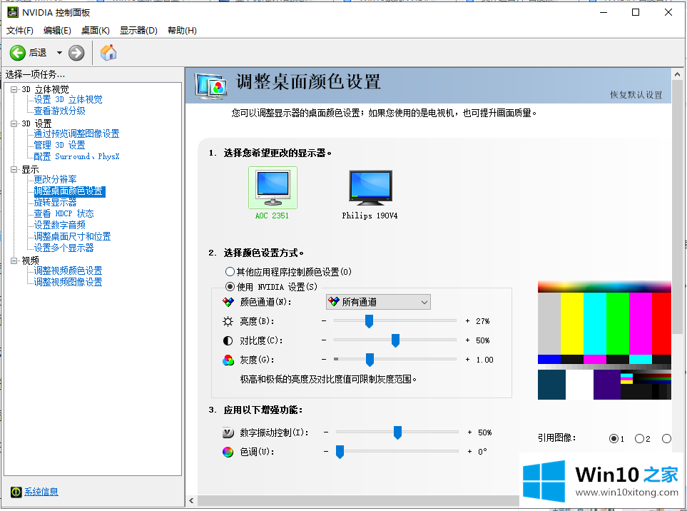Open the 显示器(D) menu

pyautogui.click(x=138, y=31)
